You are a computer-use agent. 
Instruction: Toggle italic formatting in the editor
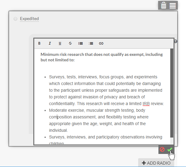(50, 43)
